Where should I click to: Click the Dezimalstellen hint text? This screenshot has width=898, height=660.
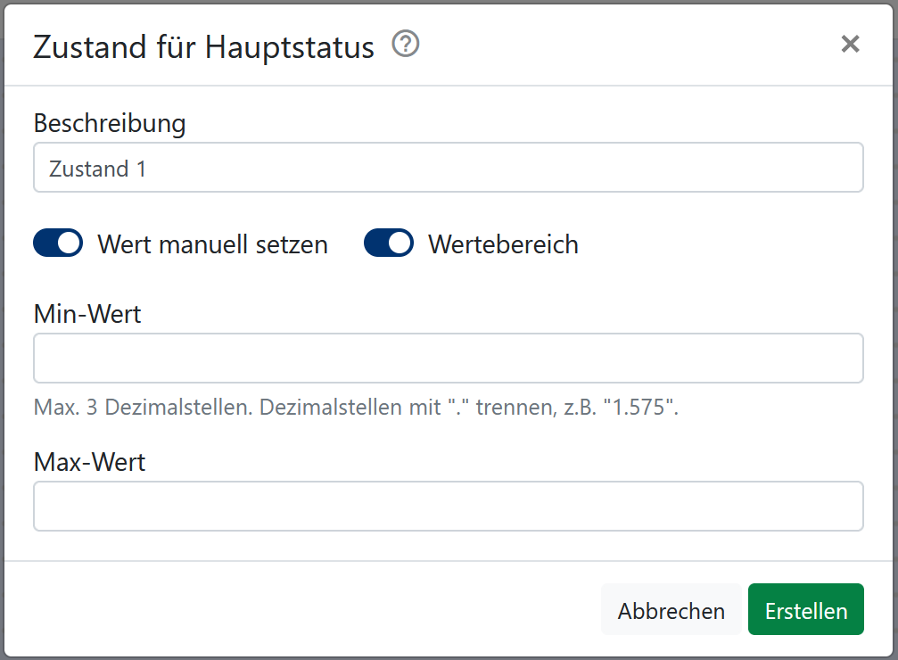tap(356, 408)
